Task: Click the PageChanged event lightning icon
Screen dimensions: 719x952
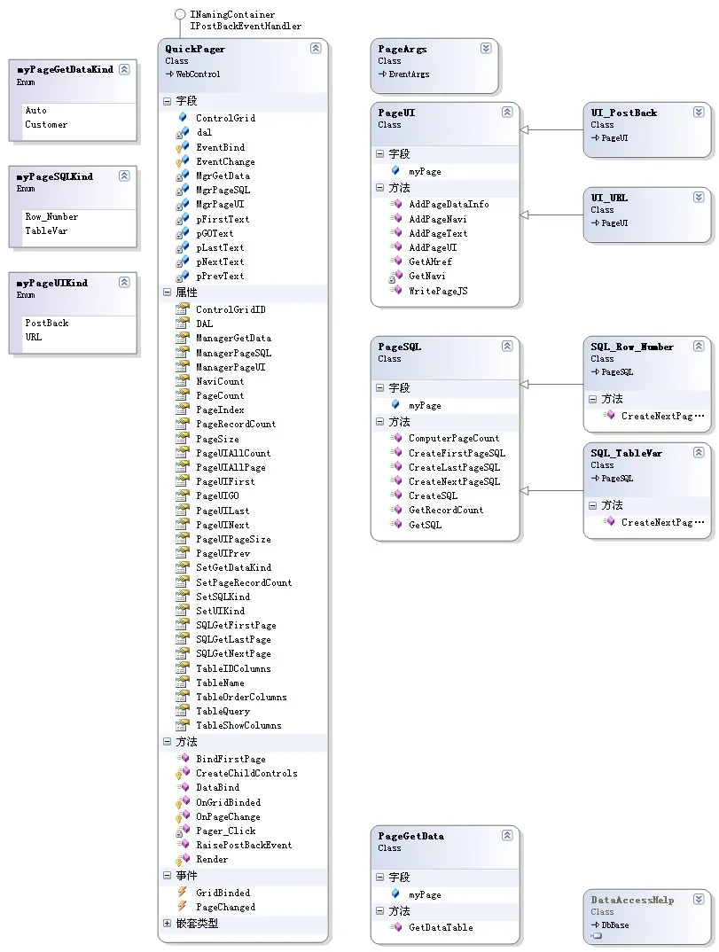Action: [182, 907]
